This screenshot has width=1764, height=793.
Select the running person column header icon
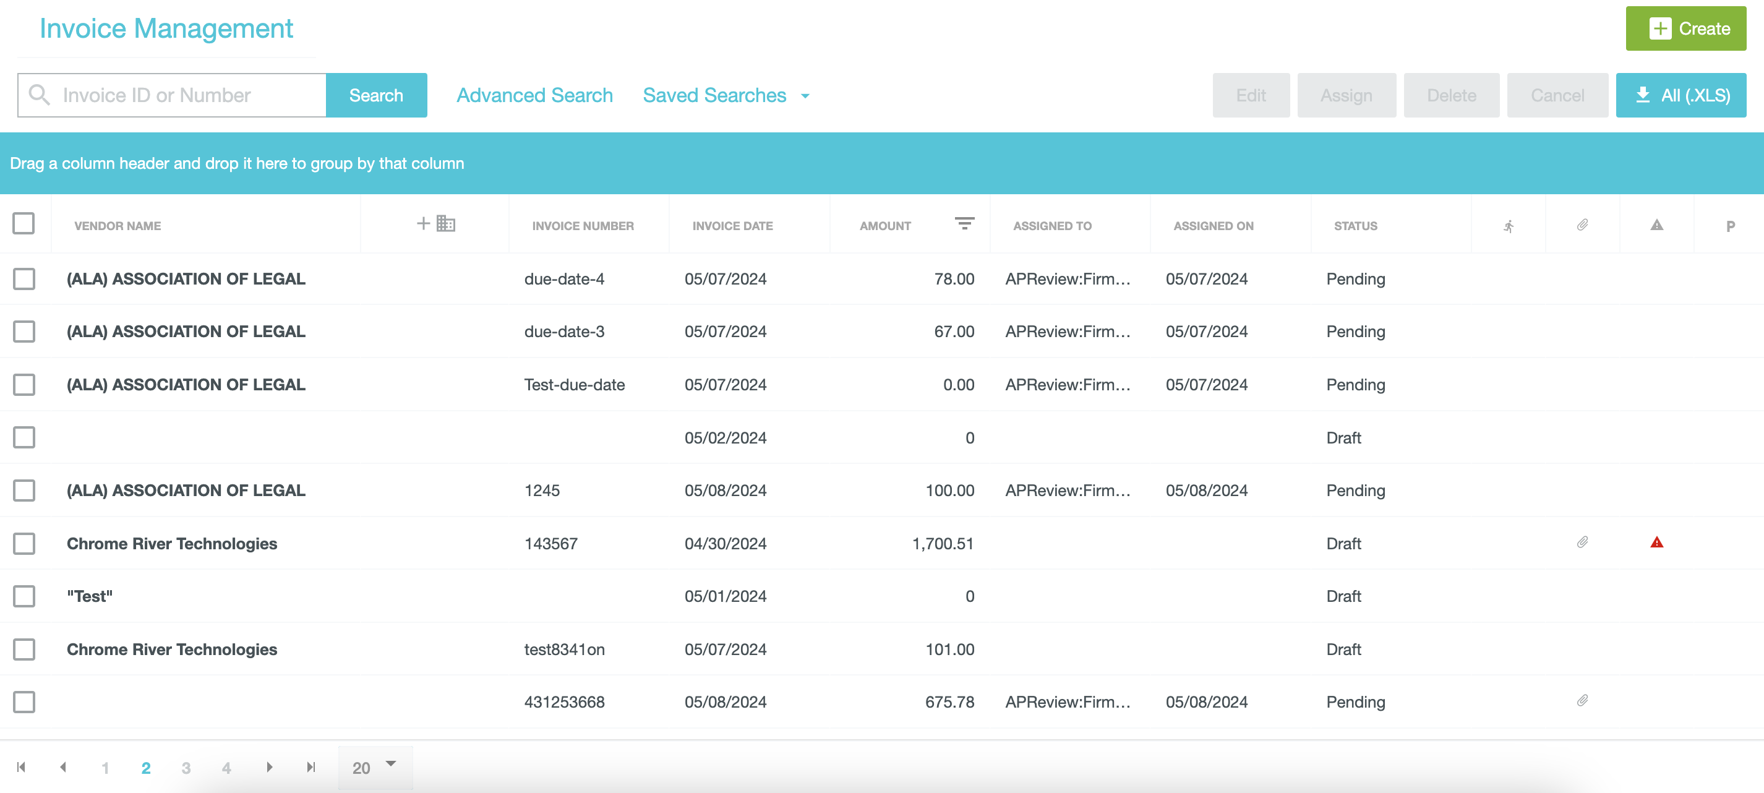(1509, 225)
